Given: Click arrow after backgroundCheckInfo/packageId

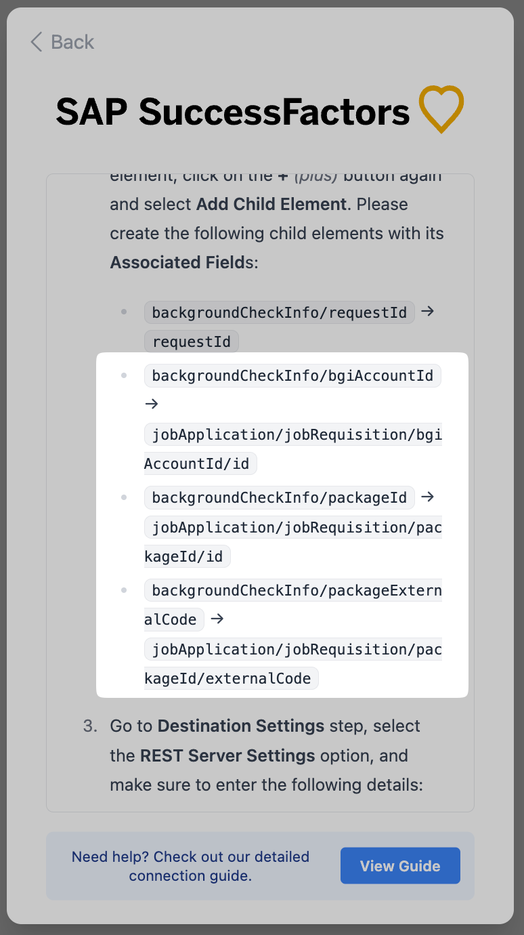Looking at the screenshot, I should [427, 497].
